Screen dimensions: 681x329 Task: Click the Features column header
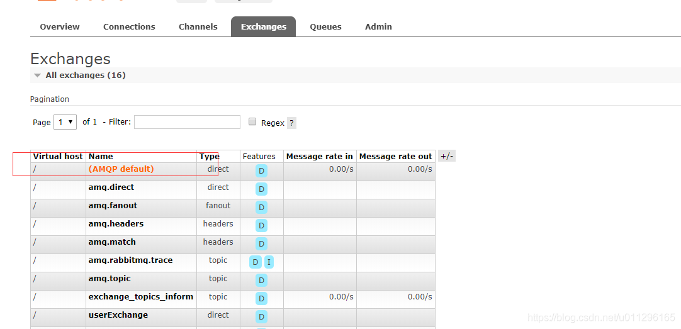[259, 156]
